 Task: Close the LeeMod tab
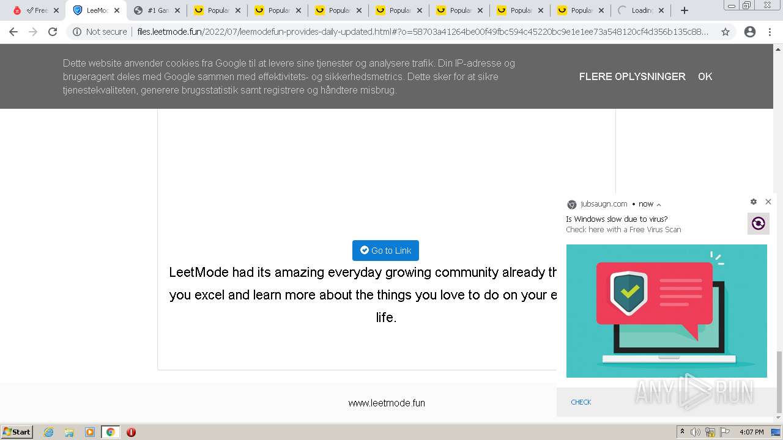[117, 10]
